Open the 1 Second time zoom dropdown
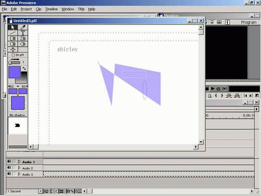The height and width of the screenshot is (196, 261). 40,191
